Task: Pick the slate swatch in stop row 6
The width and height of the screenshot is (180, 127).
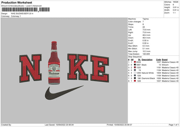Action: pyautogui.click(x=135, y=75)
